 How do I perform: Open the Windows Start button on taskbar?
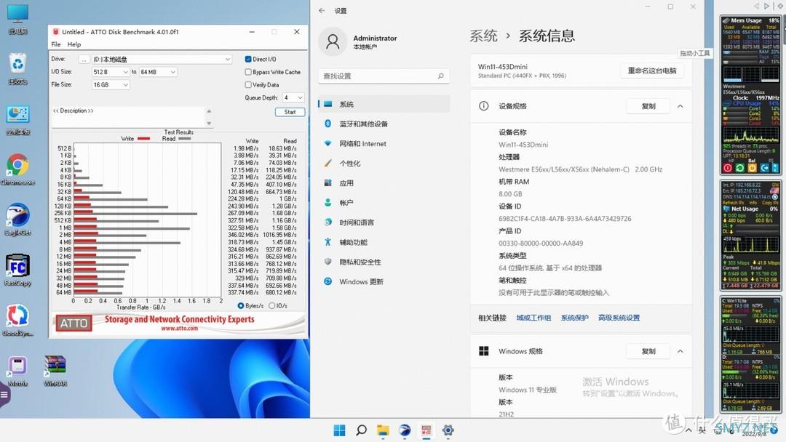pyautogui.click(x=339, y=430)
